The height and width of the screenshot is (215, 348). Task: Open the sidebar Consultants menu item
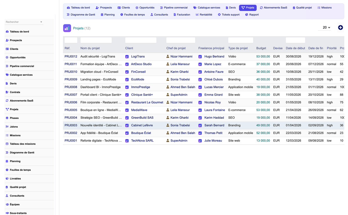pyautogui.click(x=17, y=196)
